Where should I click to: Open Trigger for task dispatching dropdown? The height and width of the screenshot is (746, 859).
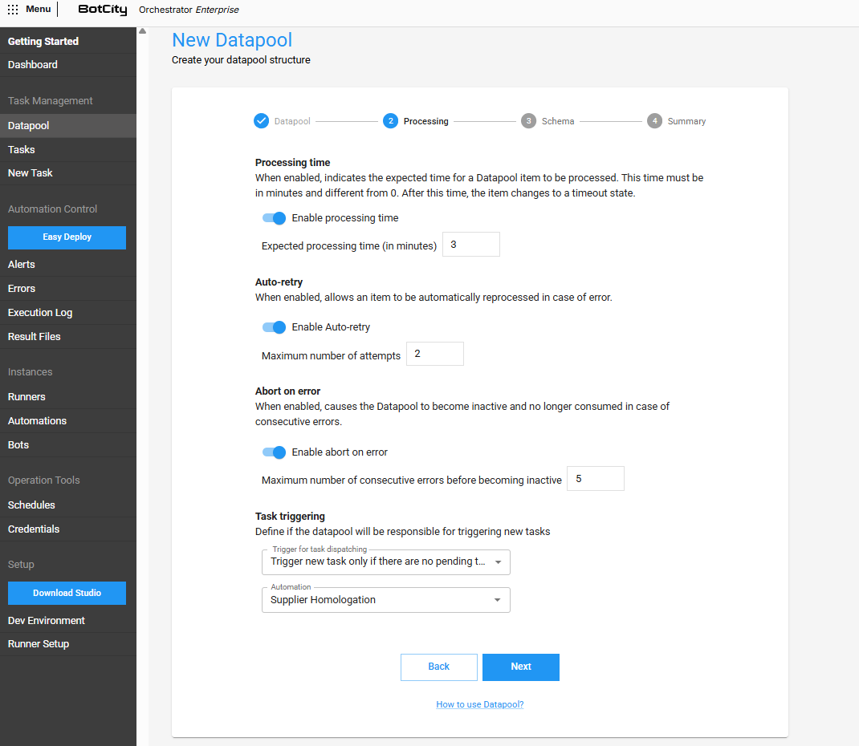pyautogui.click(x=386, y=562)
